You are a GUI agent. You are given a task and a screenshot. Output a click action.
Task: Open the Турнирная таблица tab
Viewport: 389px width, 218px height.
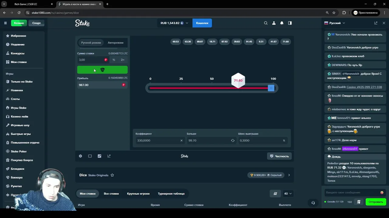tap(171, 193)
